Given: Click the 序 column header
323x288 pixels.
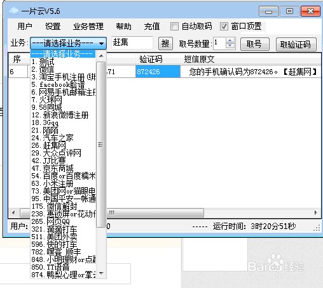Looking at the screenshot, I should point(18,59).
